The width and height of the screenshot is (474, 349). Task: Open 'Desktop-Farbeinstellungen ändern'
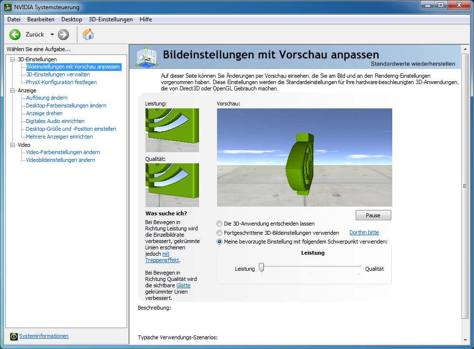[66, 105]
